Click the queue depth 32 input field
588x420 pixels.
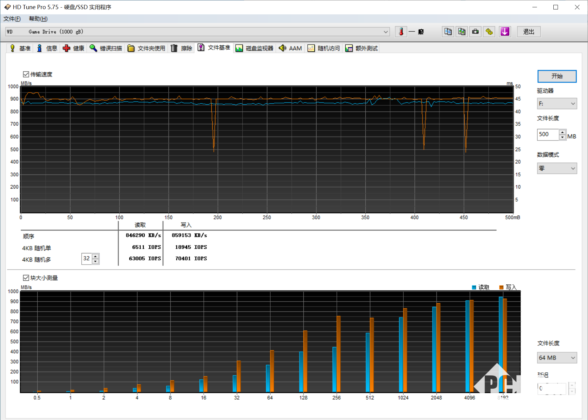coord(87,259)
